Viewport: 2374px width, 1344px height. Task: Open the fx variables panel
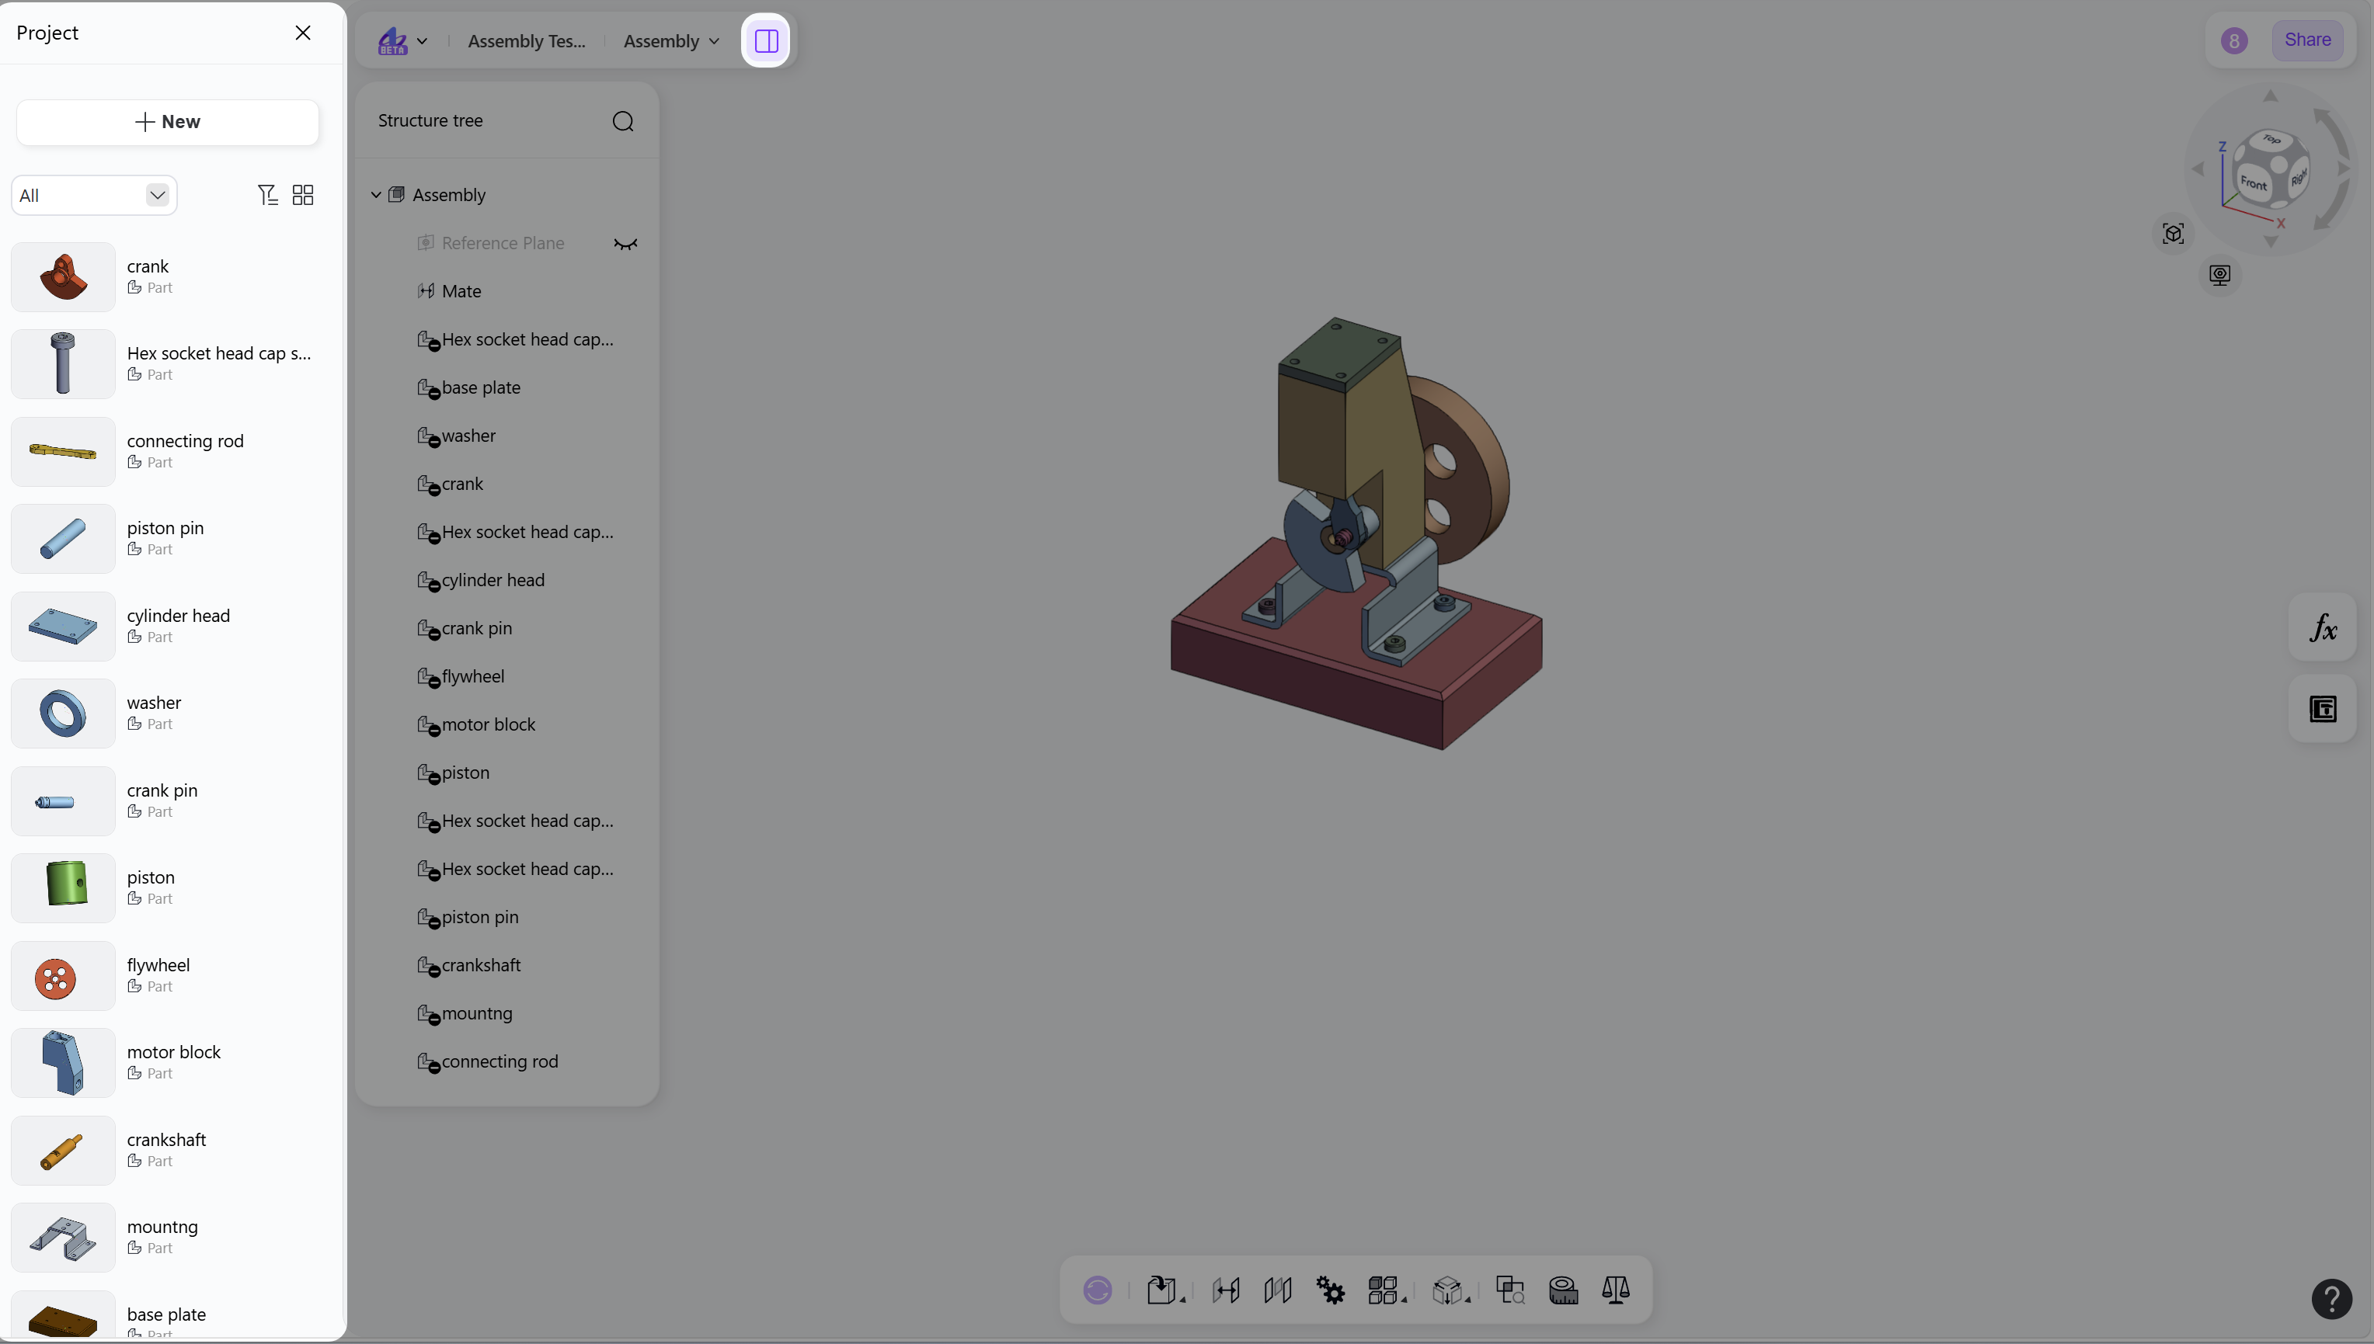click(2322, 627)
